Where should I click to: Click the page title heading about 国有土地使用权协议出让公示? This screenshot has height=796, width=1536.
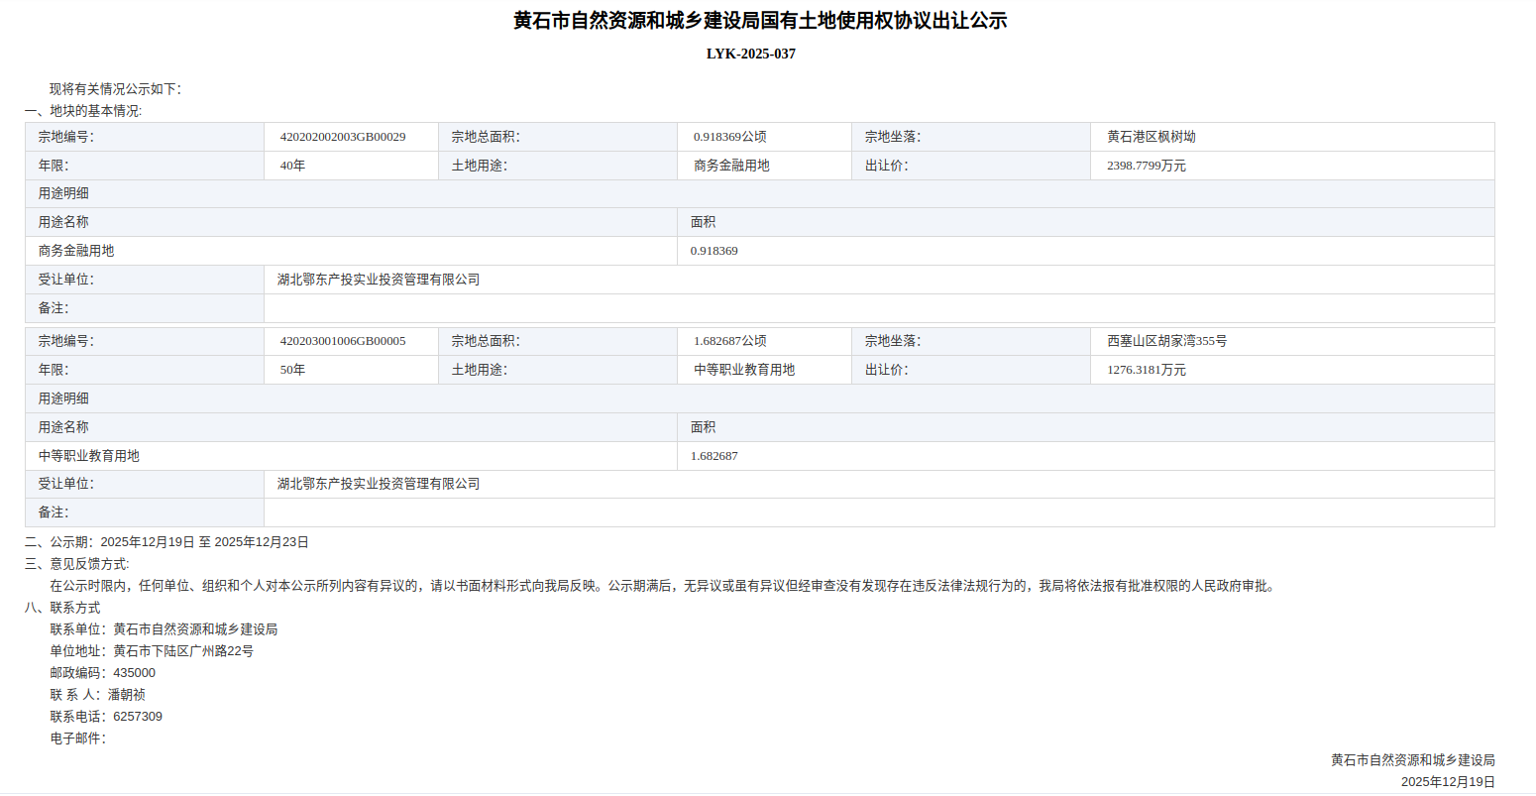click(x=760, y=21)
